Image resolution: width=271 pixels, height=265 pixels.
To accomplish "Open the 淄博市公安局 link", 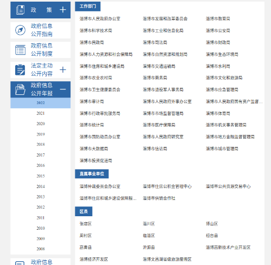I will click(x=218, y=31).
